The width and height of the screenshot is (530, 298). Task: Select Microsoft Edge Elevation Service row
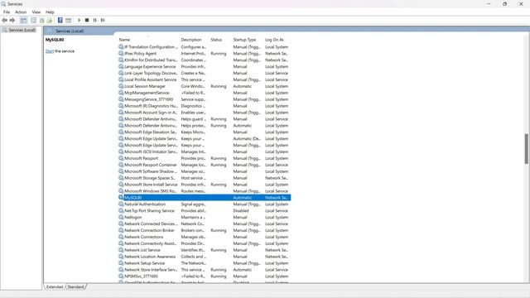(205, 132)
